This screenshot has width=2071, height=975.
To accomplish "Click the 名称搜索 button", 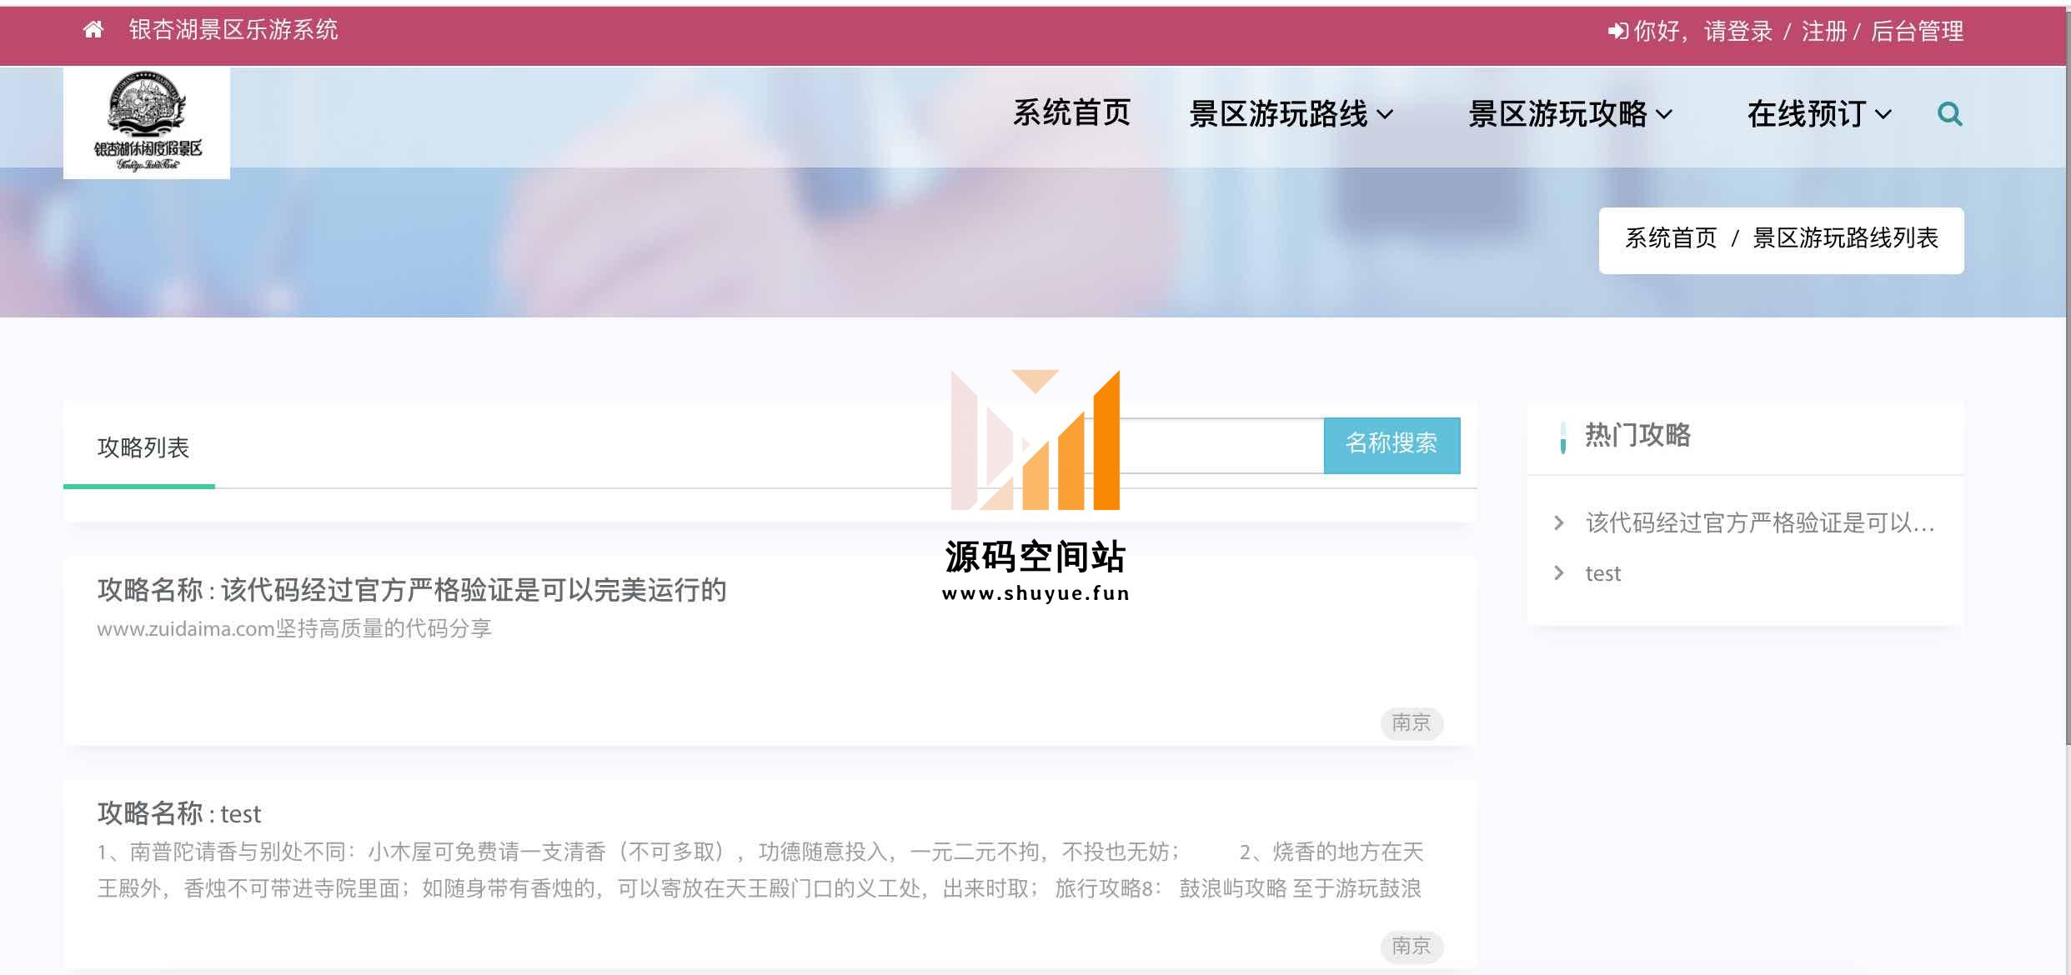I will [1392, 444].
